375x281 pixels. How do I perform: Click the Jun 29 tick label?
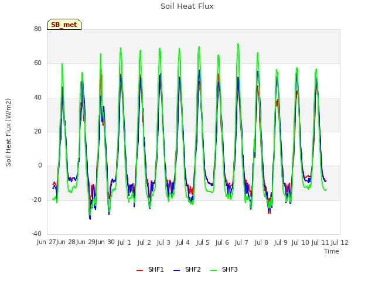tap(86, 242)
